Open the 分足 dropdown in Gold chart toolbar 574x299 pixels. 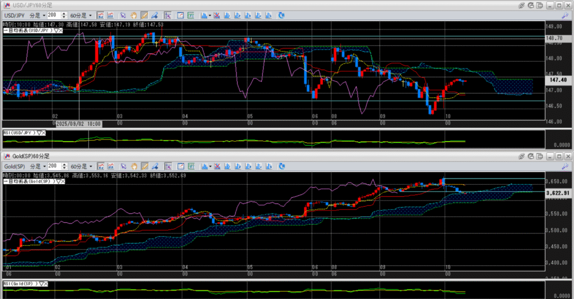[x=38, y=166]
